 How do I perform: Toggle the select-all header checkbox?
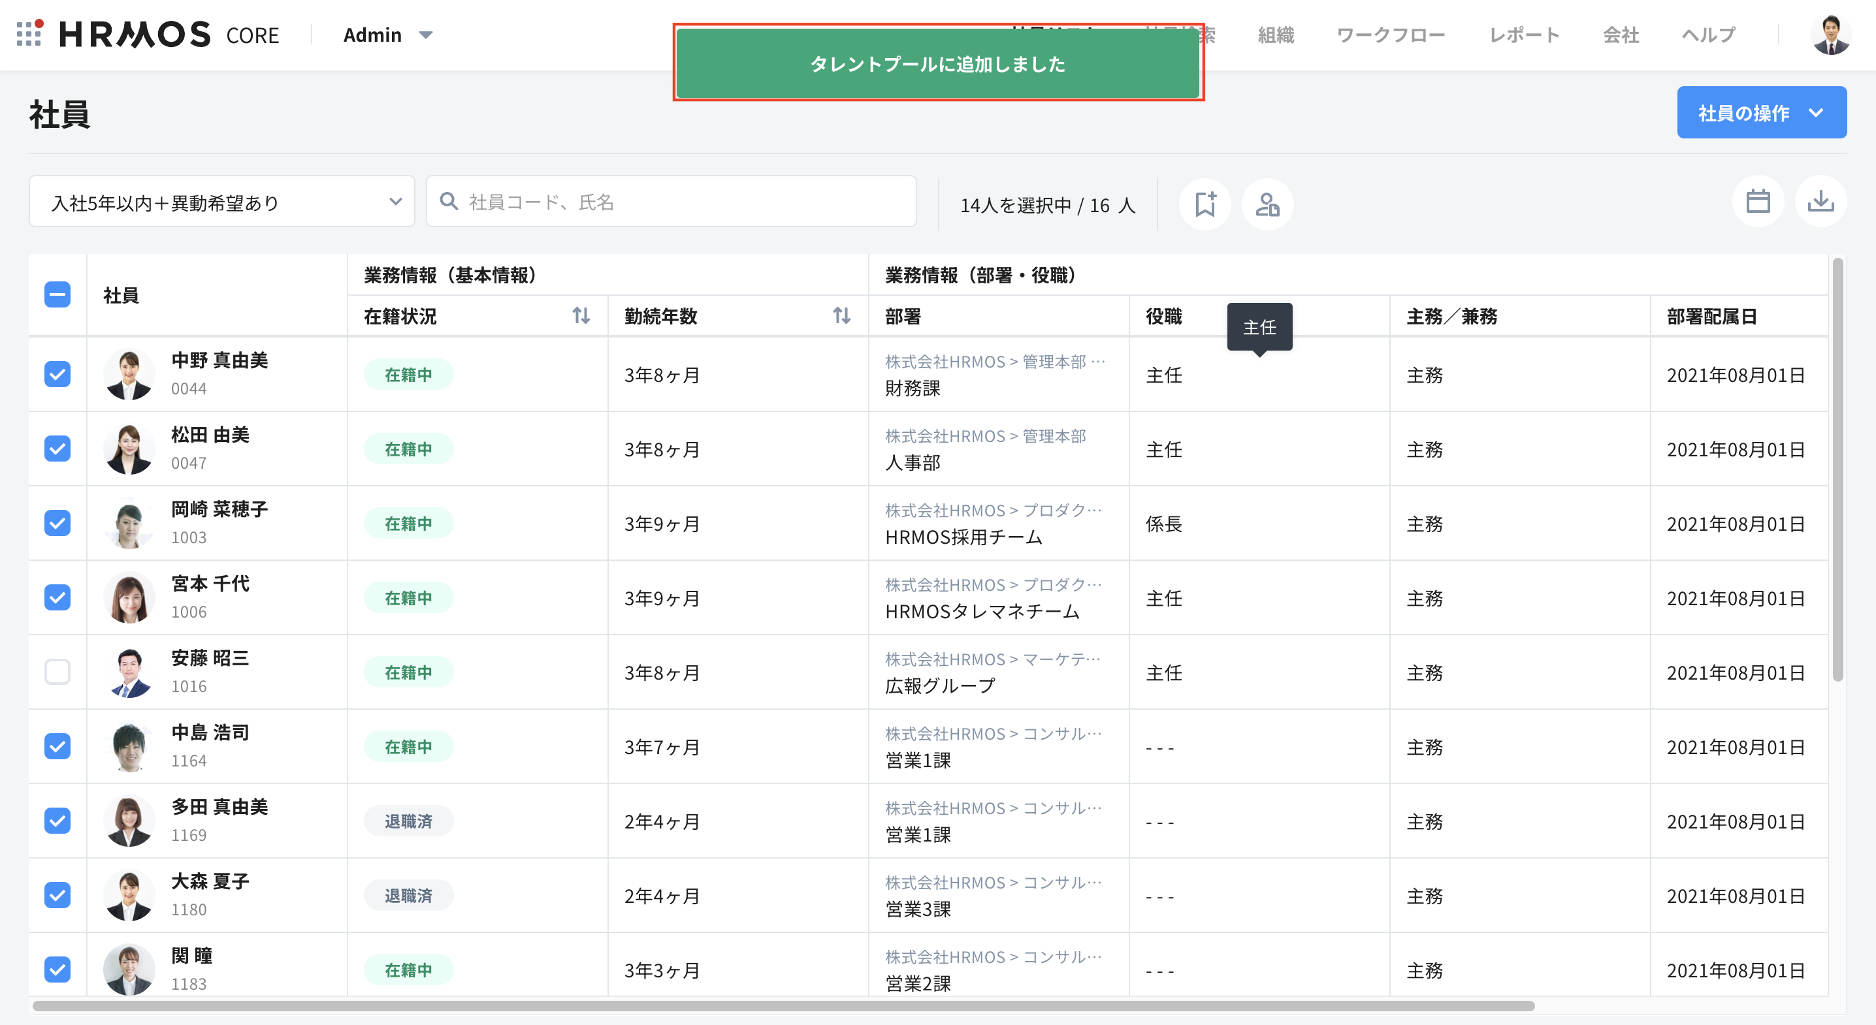[57, 295]
